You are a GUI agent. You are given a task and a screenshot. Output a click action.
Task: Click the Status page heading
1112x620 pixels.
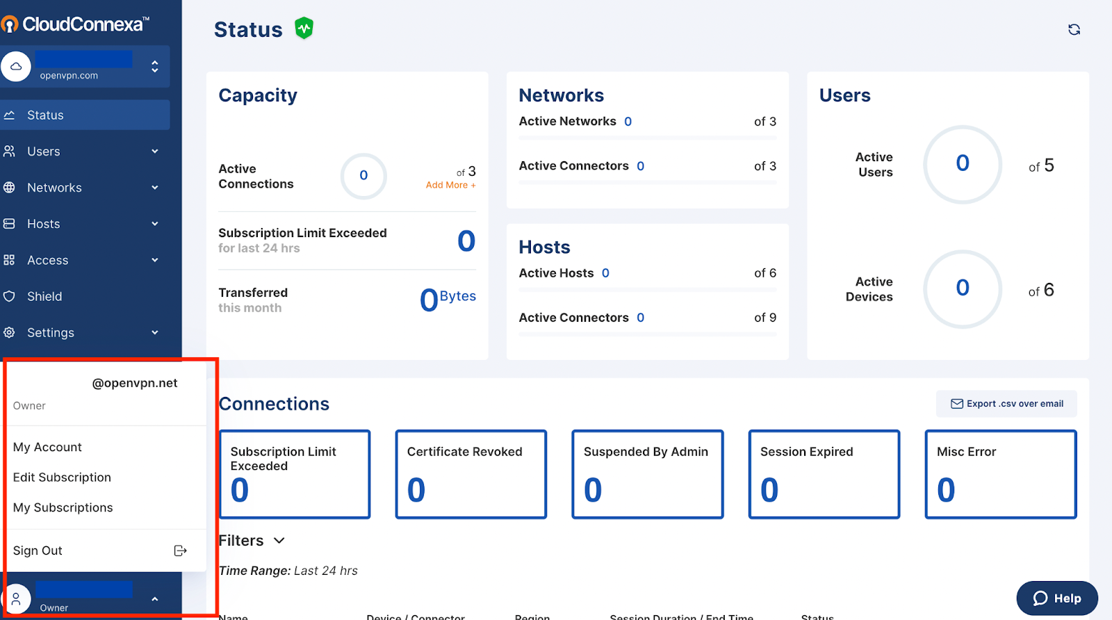pos(248,29)
